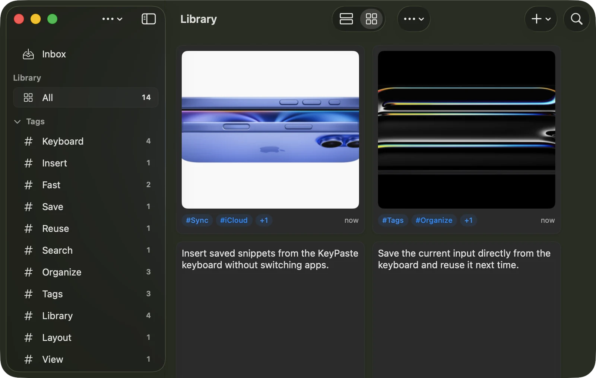The height and width of the screenshot is (378, 596).
Task: Open the black iPhone image thumbnail
Action: coord(466,130)
